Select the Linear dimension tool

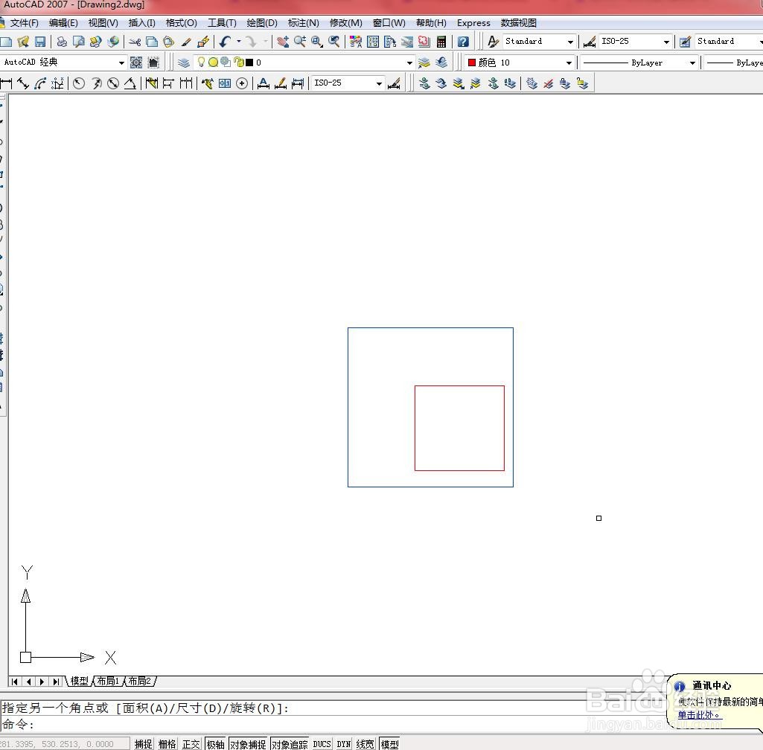click(x=6, y=83)
